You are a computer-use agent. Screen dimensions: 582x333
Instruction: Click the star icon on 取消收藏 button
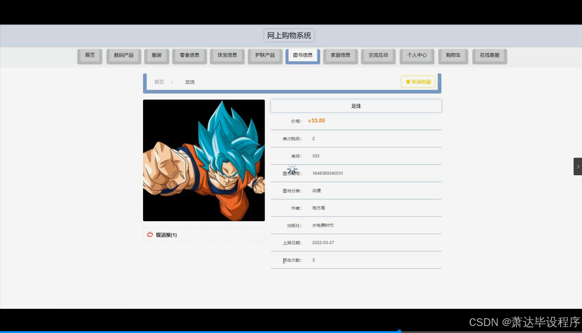[408, 82]
